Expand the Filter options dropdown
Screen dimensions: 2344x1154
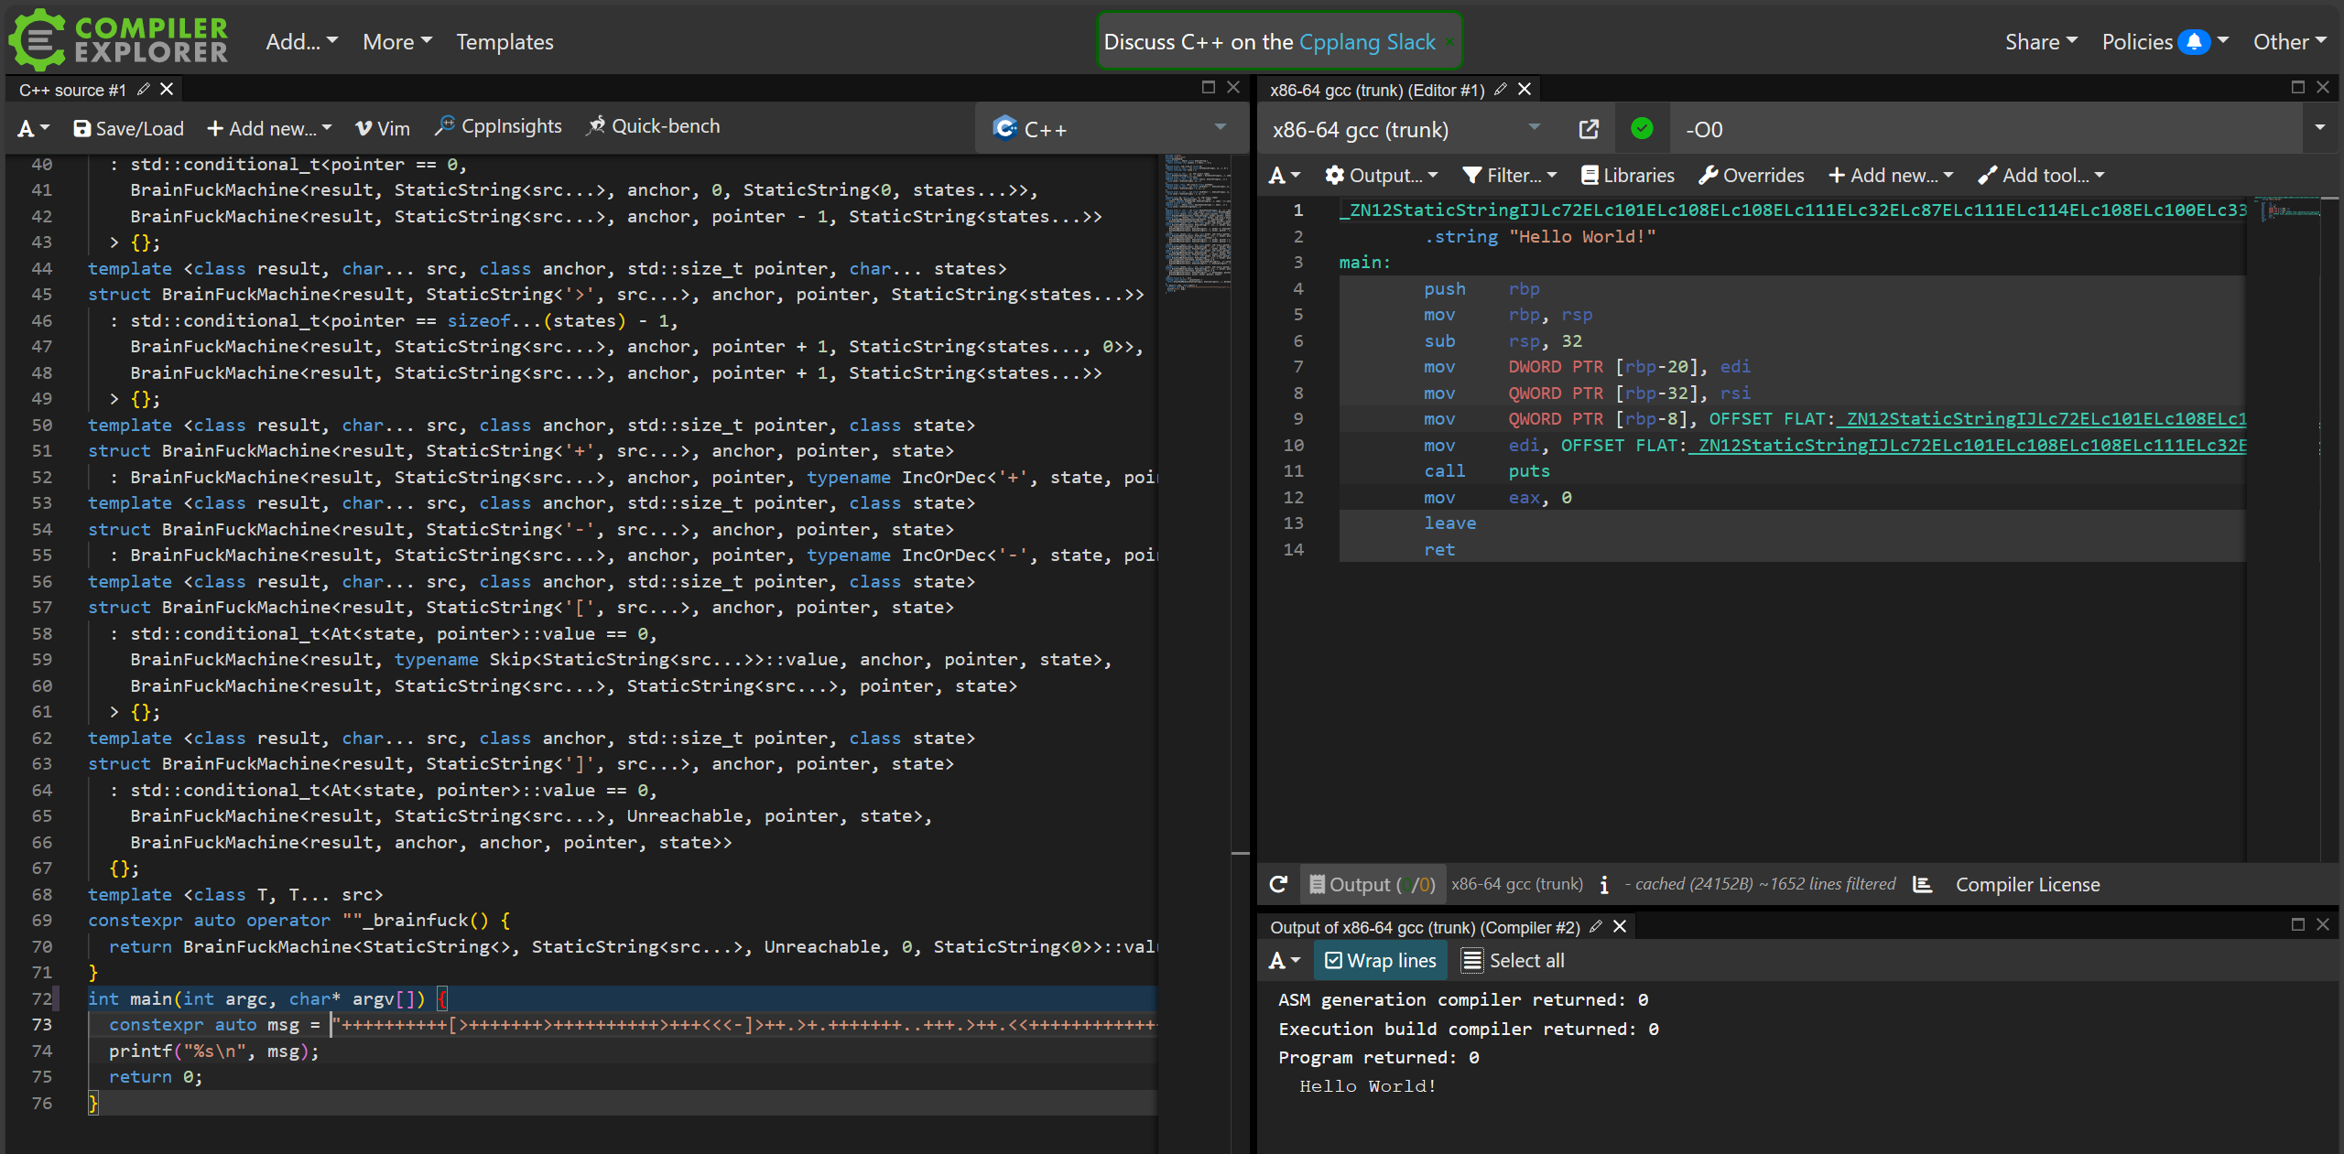coord(1509,175)
